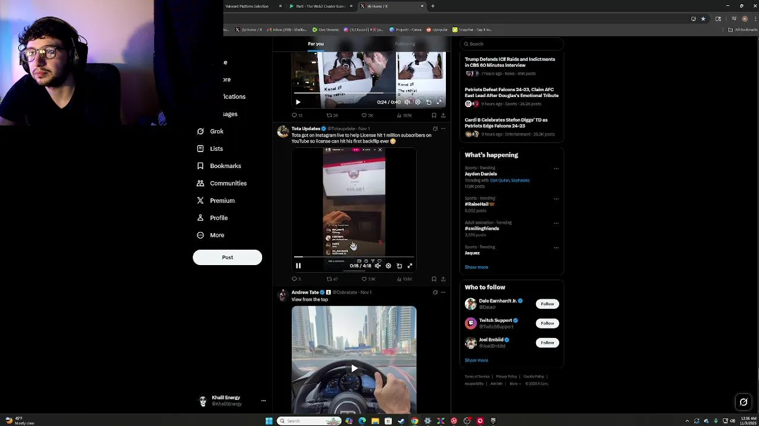Bookmark the top video post

coord(434,115)
